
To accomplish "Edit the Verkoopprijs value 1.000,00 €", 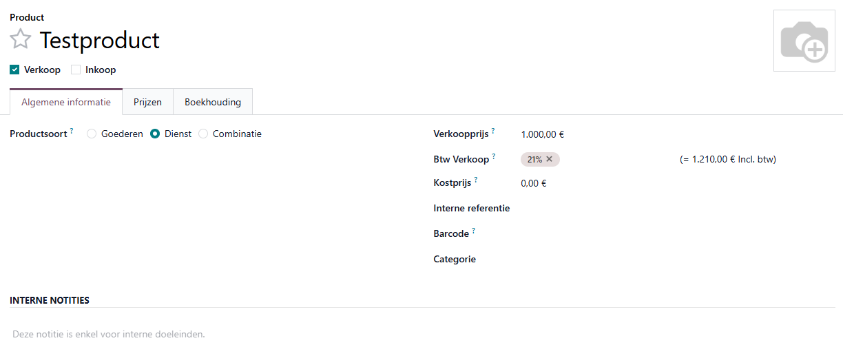I will pos(543,135).
